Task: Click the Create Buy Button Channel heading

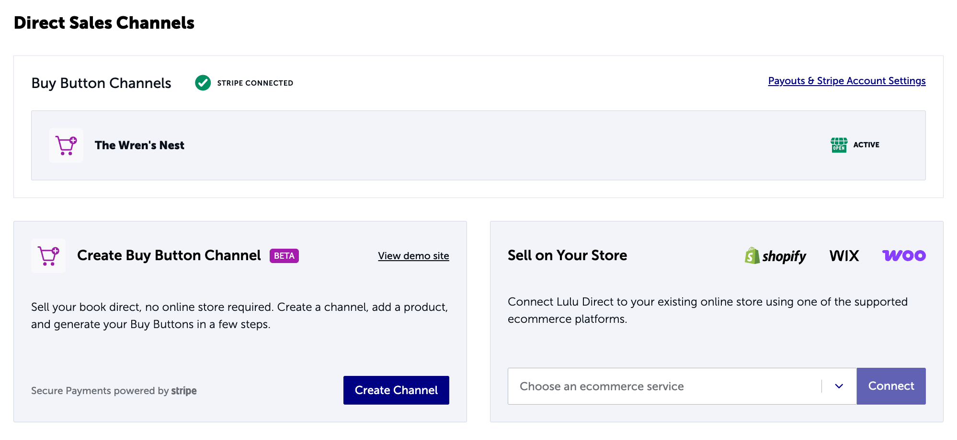Action: click(x=169, y=255)
